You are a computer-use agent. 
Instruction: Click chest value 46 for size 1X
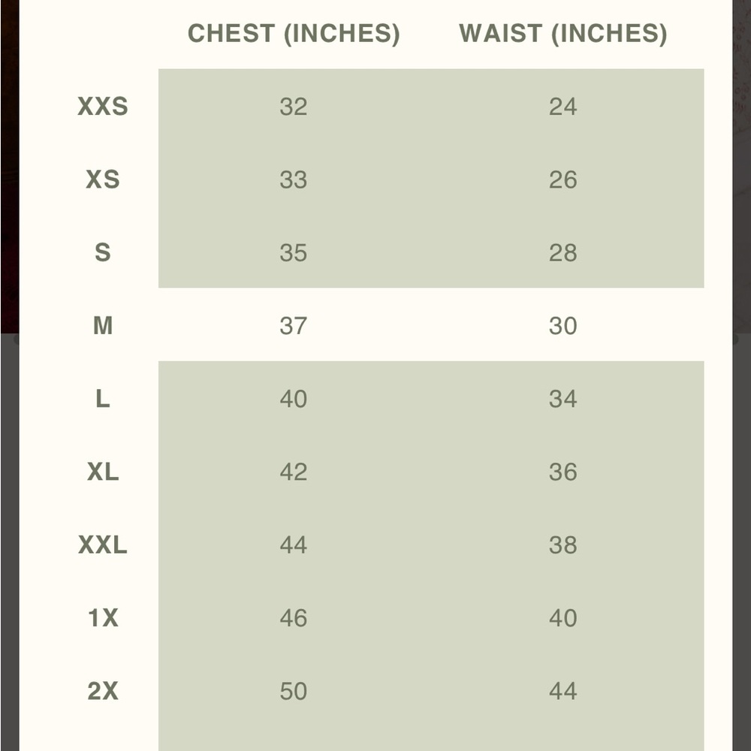tap(293, 618)
